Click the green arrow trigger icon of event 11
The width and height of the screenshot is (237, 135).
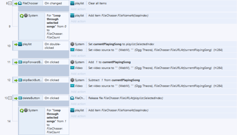(16, 62)
